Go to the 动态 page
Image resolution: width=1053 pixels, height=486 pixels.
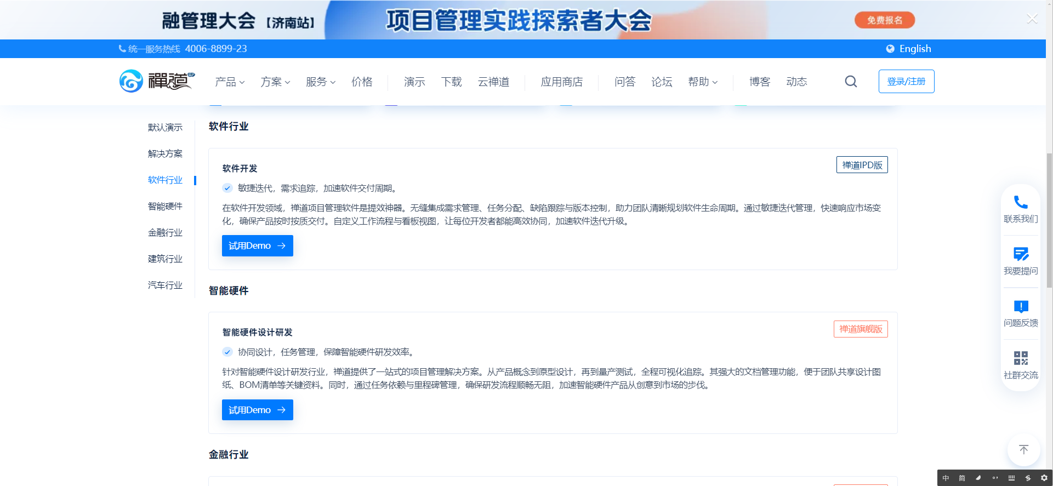(x=796, y=82)
